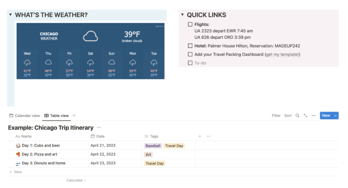348x188 pixels.
Task: Click Friday's rain forecast icon
Action: pos(69,63)
